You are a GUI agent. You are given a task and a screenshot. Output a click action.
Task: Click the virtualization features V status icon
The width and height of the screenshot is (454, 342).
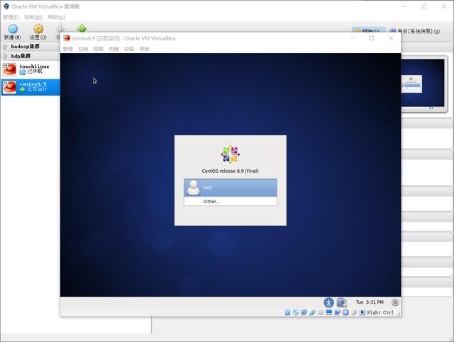345,312
